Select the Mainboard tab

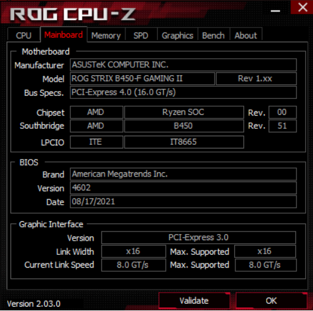click(x=64, y=34)
